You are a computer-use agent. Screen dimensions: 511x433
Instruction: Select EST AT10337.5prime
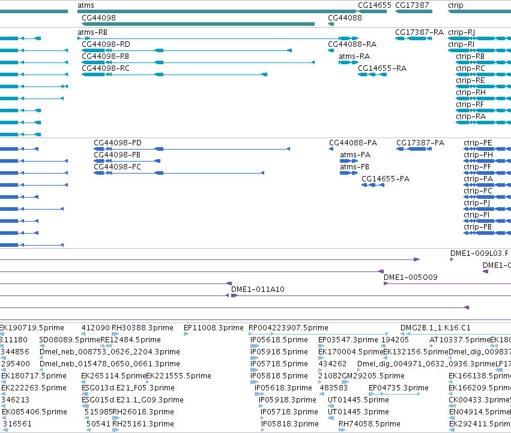(431, 346)
